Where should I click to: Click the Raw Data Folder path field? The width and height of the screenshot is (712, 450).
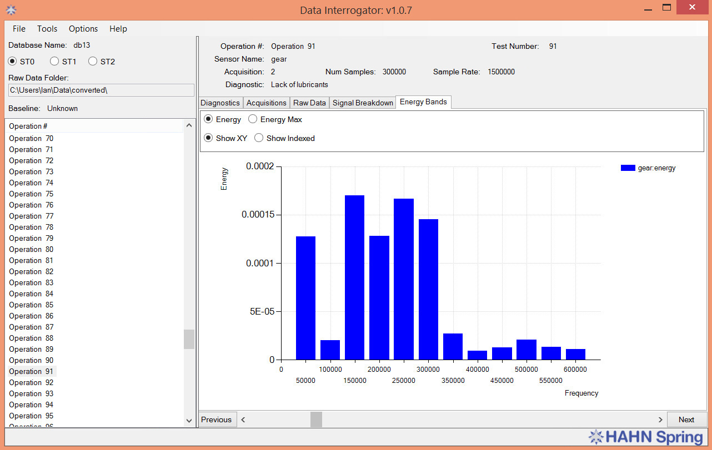click(101, 90)
